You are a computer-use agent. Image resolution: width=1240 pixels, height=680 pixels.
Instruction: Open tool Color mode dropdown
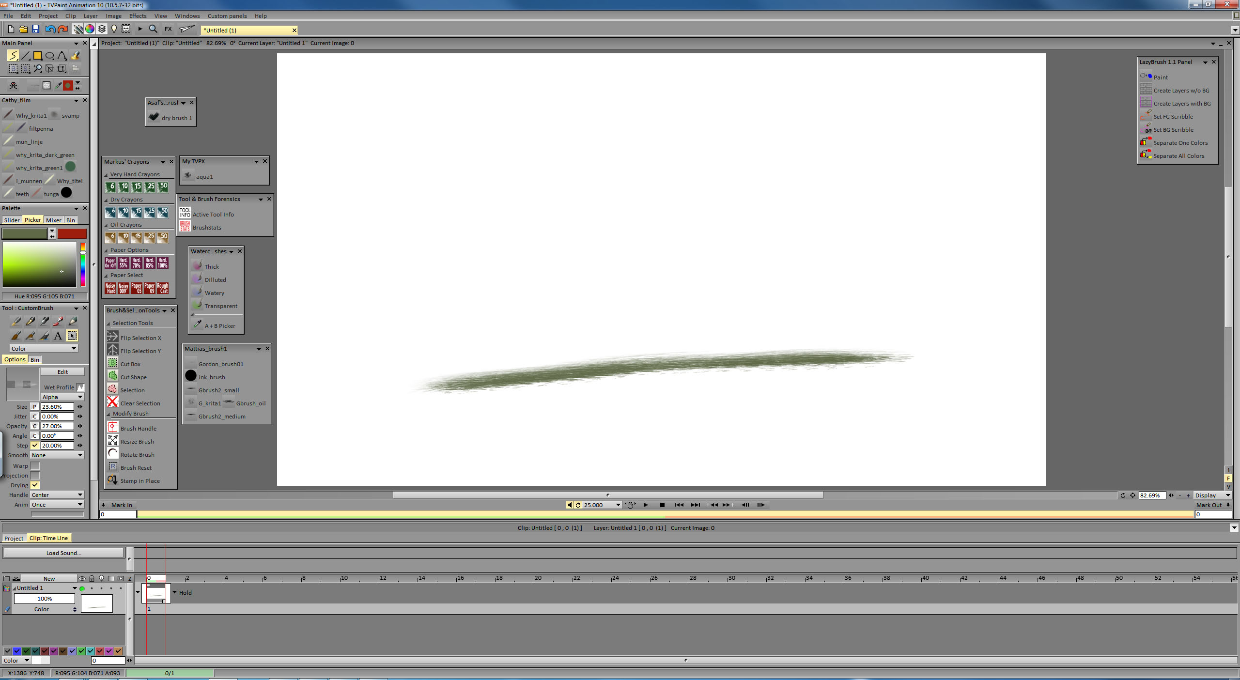[44, 348]
